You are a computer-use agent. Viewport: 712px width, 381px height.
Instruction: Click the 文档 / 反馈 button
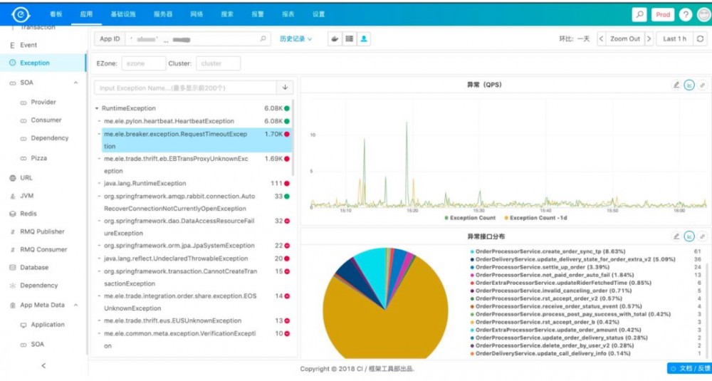pyautogui.click(x=689, y=369)
